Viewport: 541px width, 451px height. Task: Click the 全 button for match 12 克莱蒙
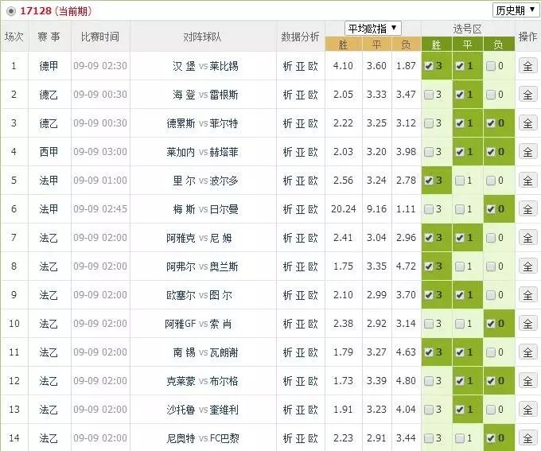click(527, 381)
